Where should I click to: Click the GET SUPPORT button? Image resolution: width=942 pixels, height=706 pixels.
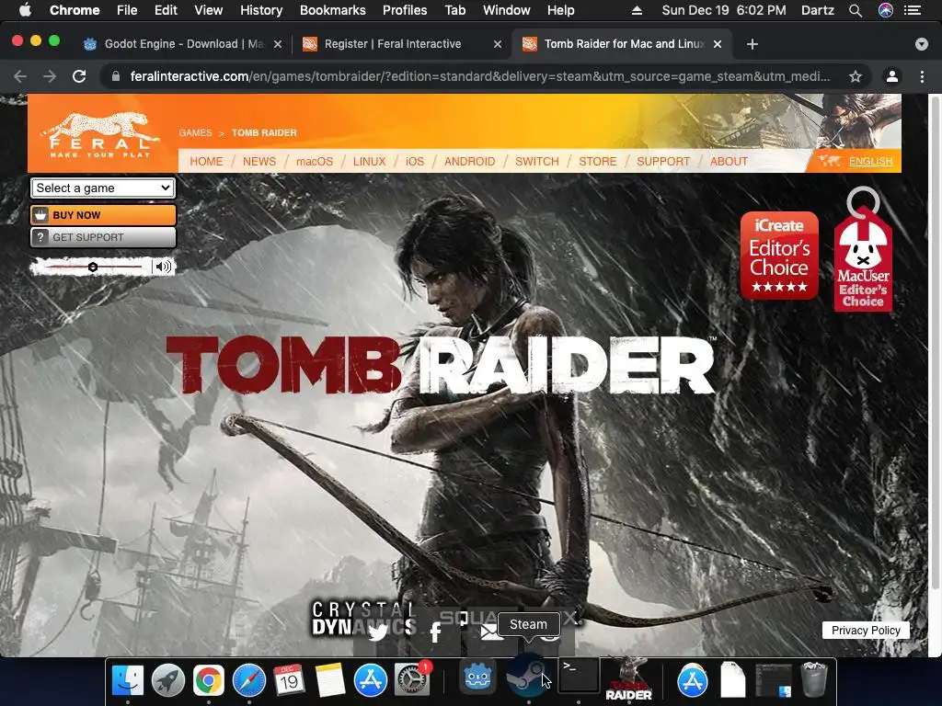[103, 237]
